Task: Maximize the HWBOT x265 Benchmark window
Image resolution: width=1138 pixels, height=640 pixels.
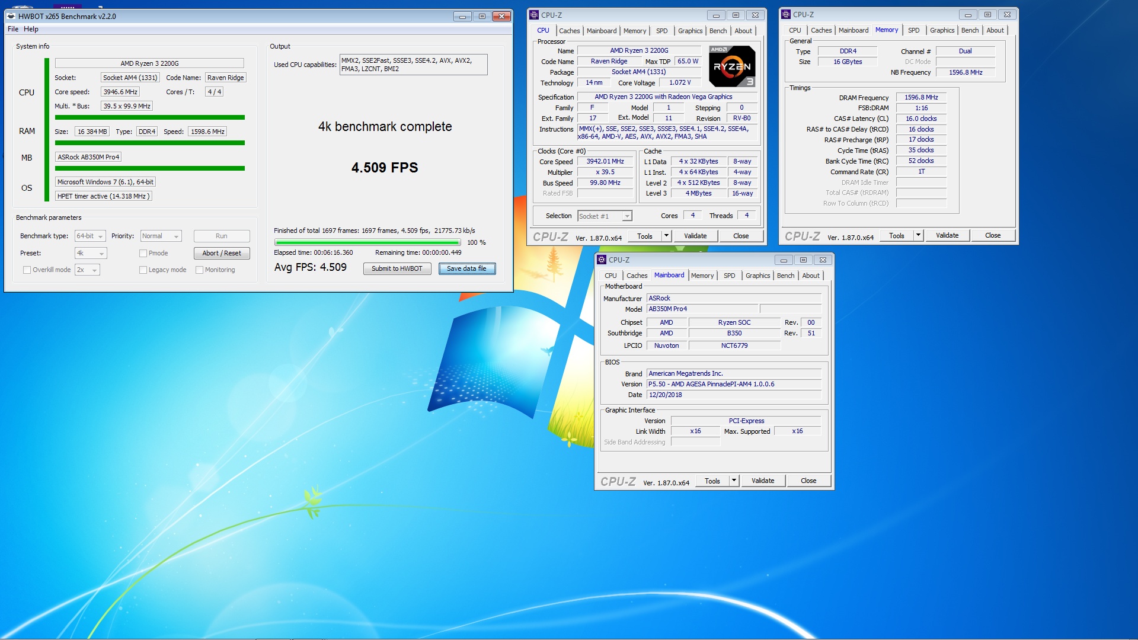Action: [482, 16]
